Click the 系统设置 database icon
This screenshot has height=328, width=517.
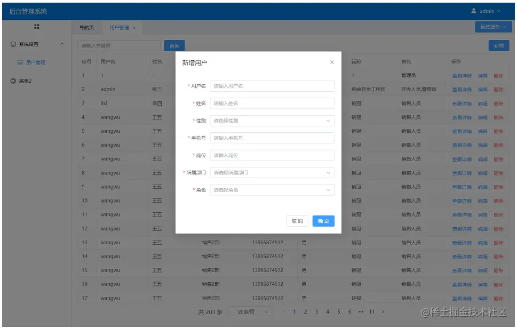(13, 44)
